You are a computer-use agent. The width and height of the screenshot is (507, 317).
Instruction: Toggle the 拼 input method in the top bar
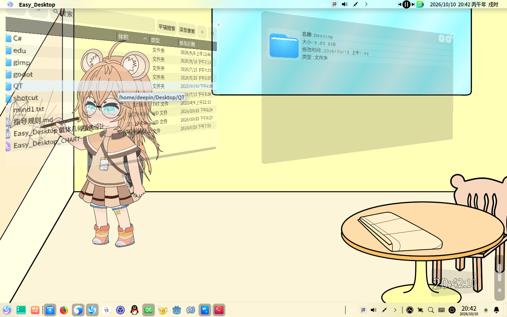(334, 4)
